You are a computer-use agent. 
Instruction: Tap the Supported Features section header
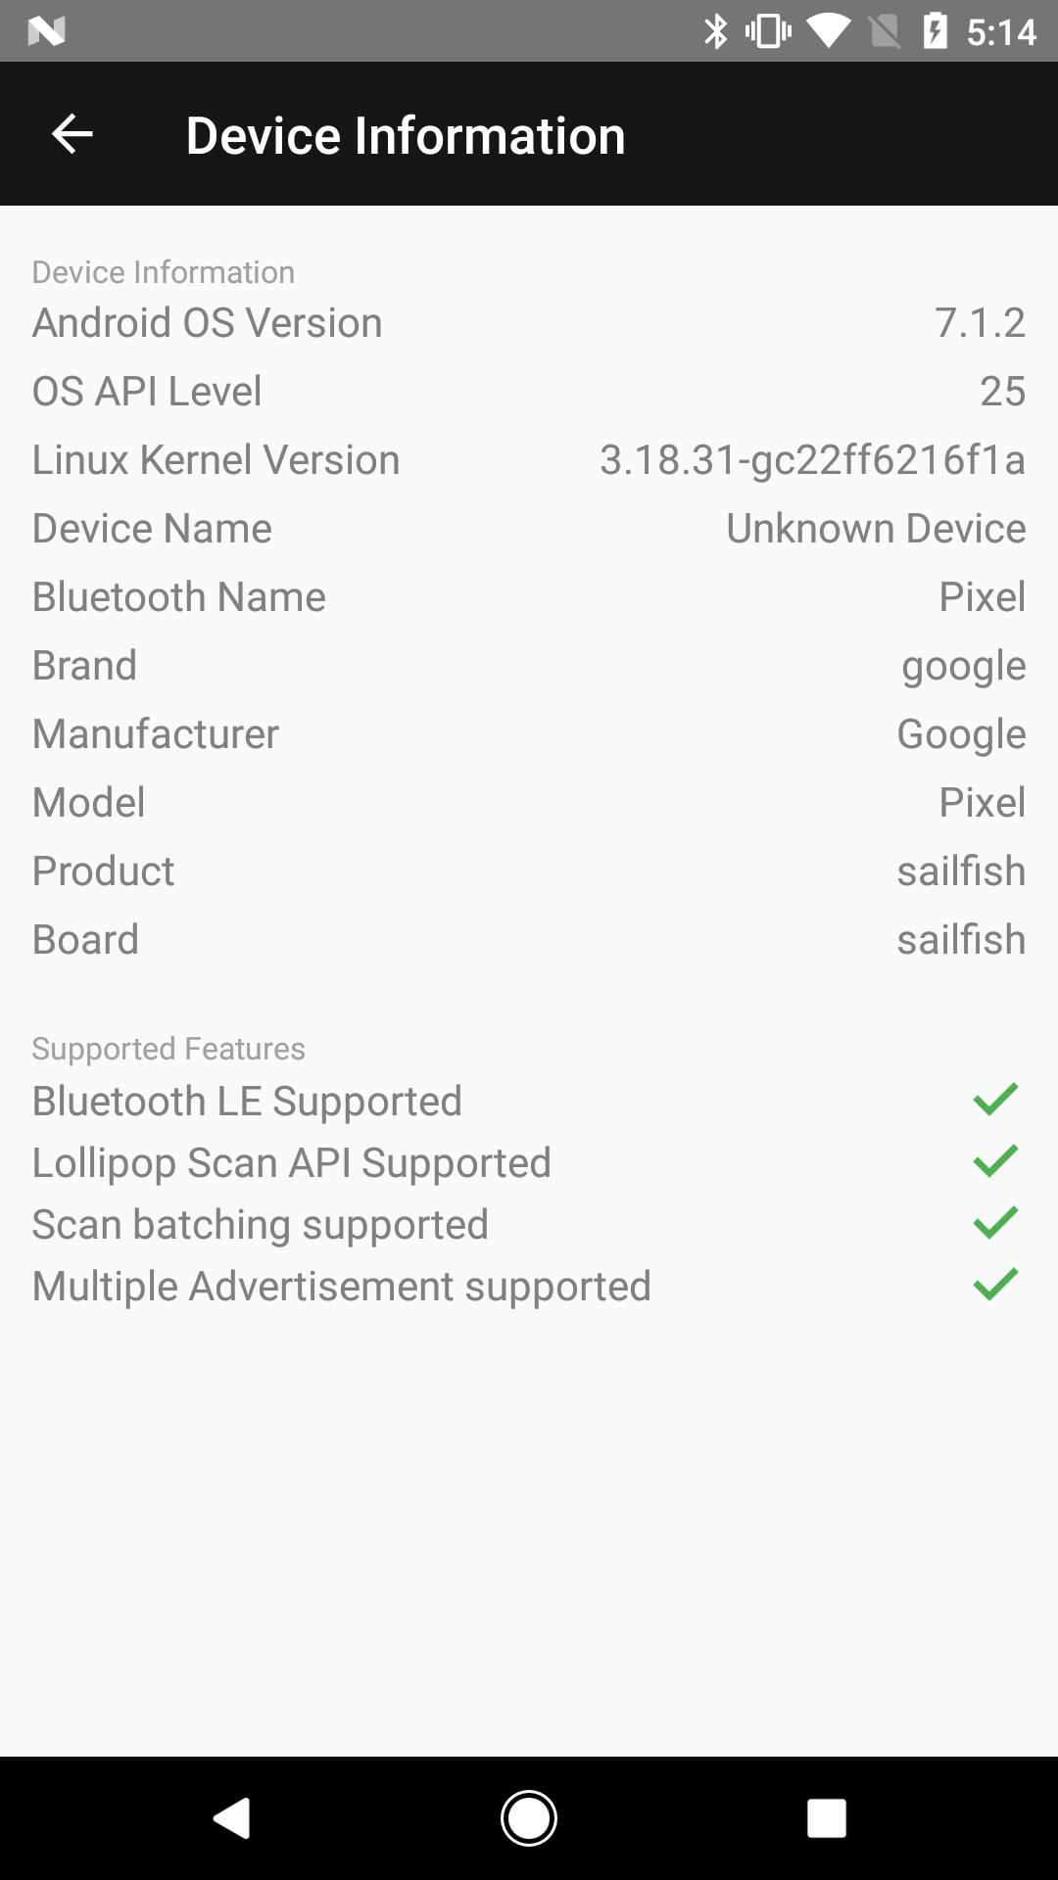click(168, 1049)
